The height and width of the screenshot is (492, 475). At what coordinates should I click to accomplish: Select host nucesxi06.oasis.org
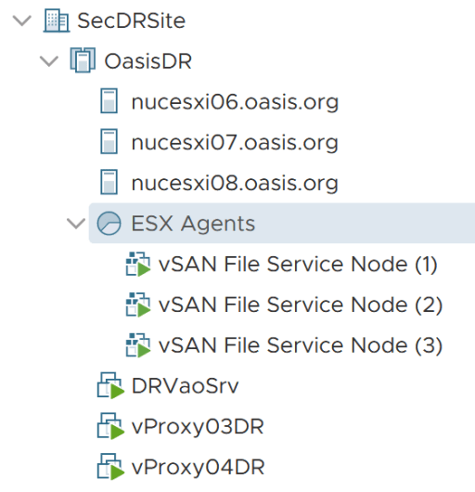click(235, 102)
